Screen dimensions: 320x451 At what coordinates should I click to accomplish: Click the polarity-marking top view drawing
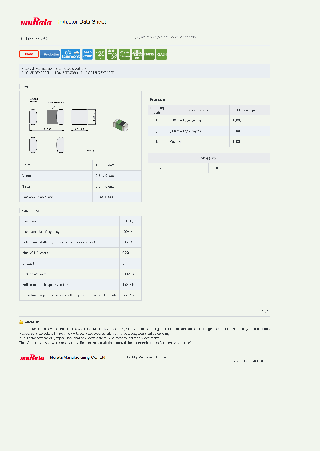point(47,117)
